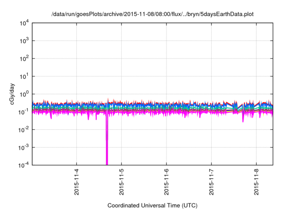Click the 2015-11-7 x-axis date label
Screen dimensions: 301x210
point(211,182)
